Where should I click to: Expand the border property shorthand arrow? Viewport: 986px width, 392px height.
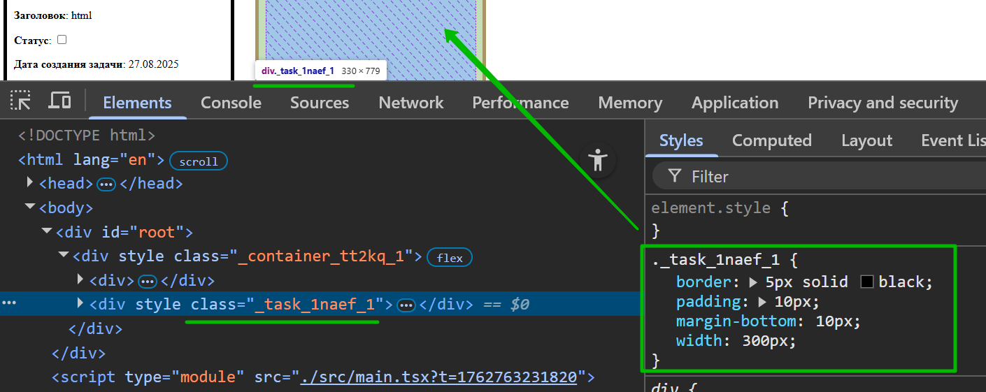[753, 282]
